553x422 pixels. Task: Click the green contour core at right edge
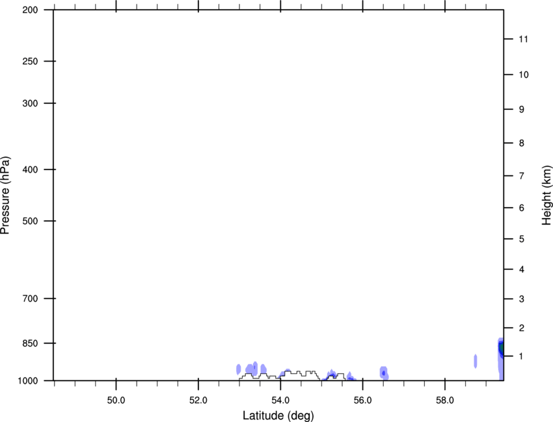tap(502, 348)
